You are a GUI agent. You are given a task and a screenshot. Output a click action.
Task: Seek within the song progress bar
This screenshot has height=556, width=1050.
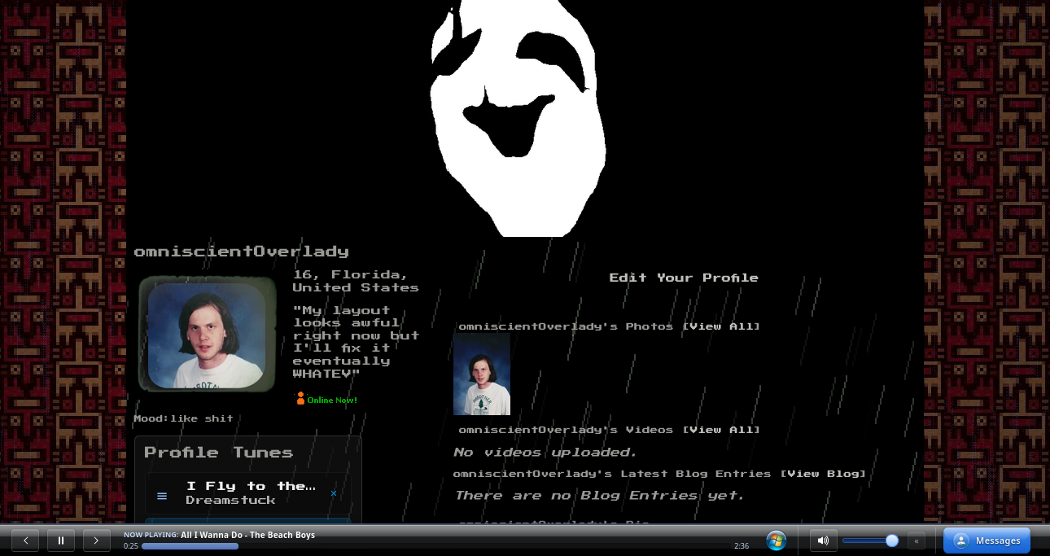click(435, 546)
